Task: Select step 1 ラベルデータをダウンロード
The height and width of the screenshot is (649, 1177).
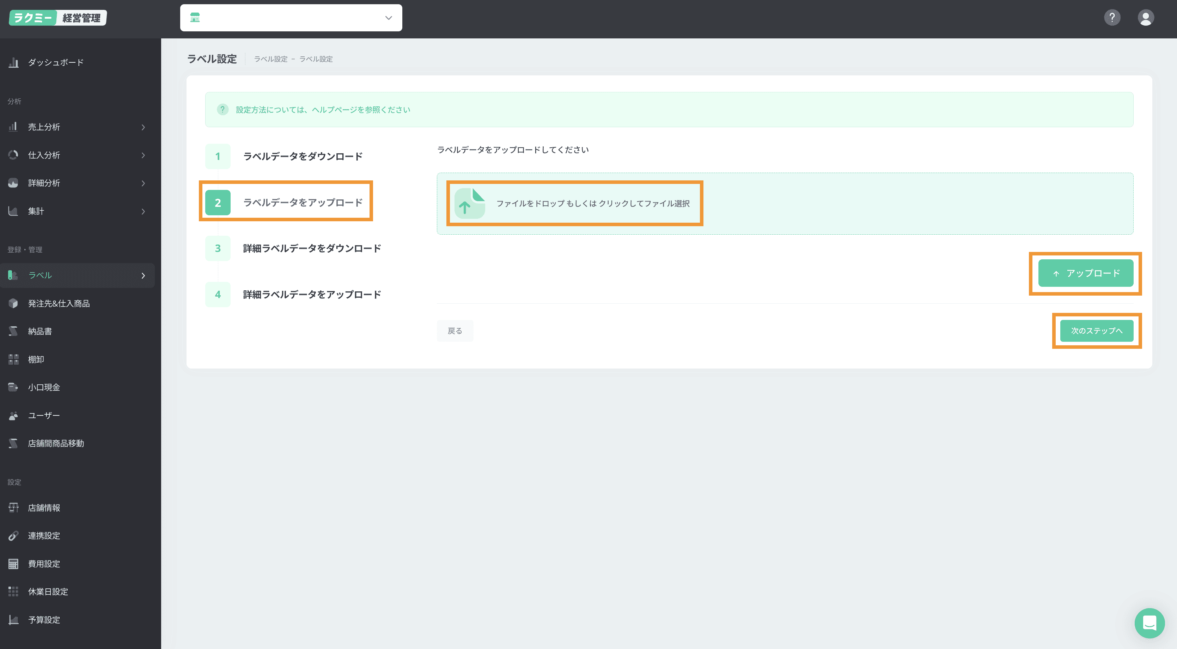Action: click(303, 156)
